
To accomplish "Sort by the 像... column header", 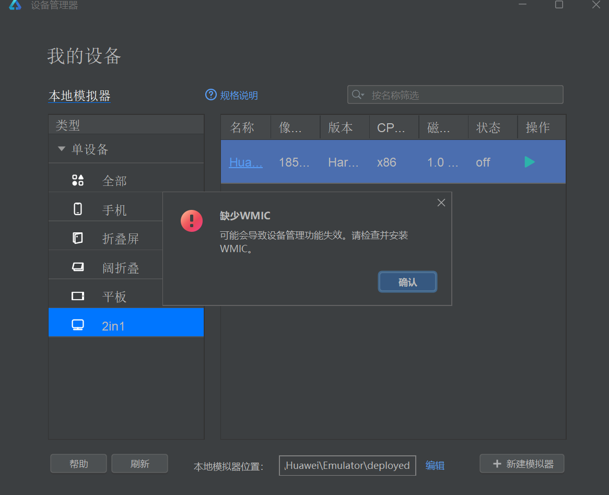I will (295, 127).
